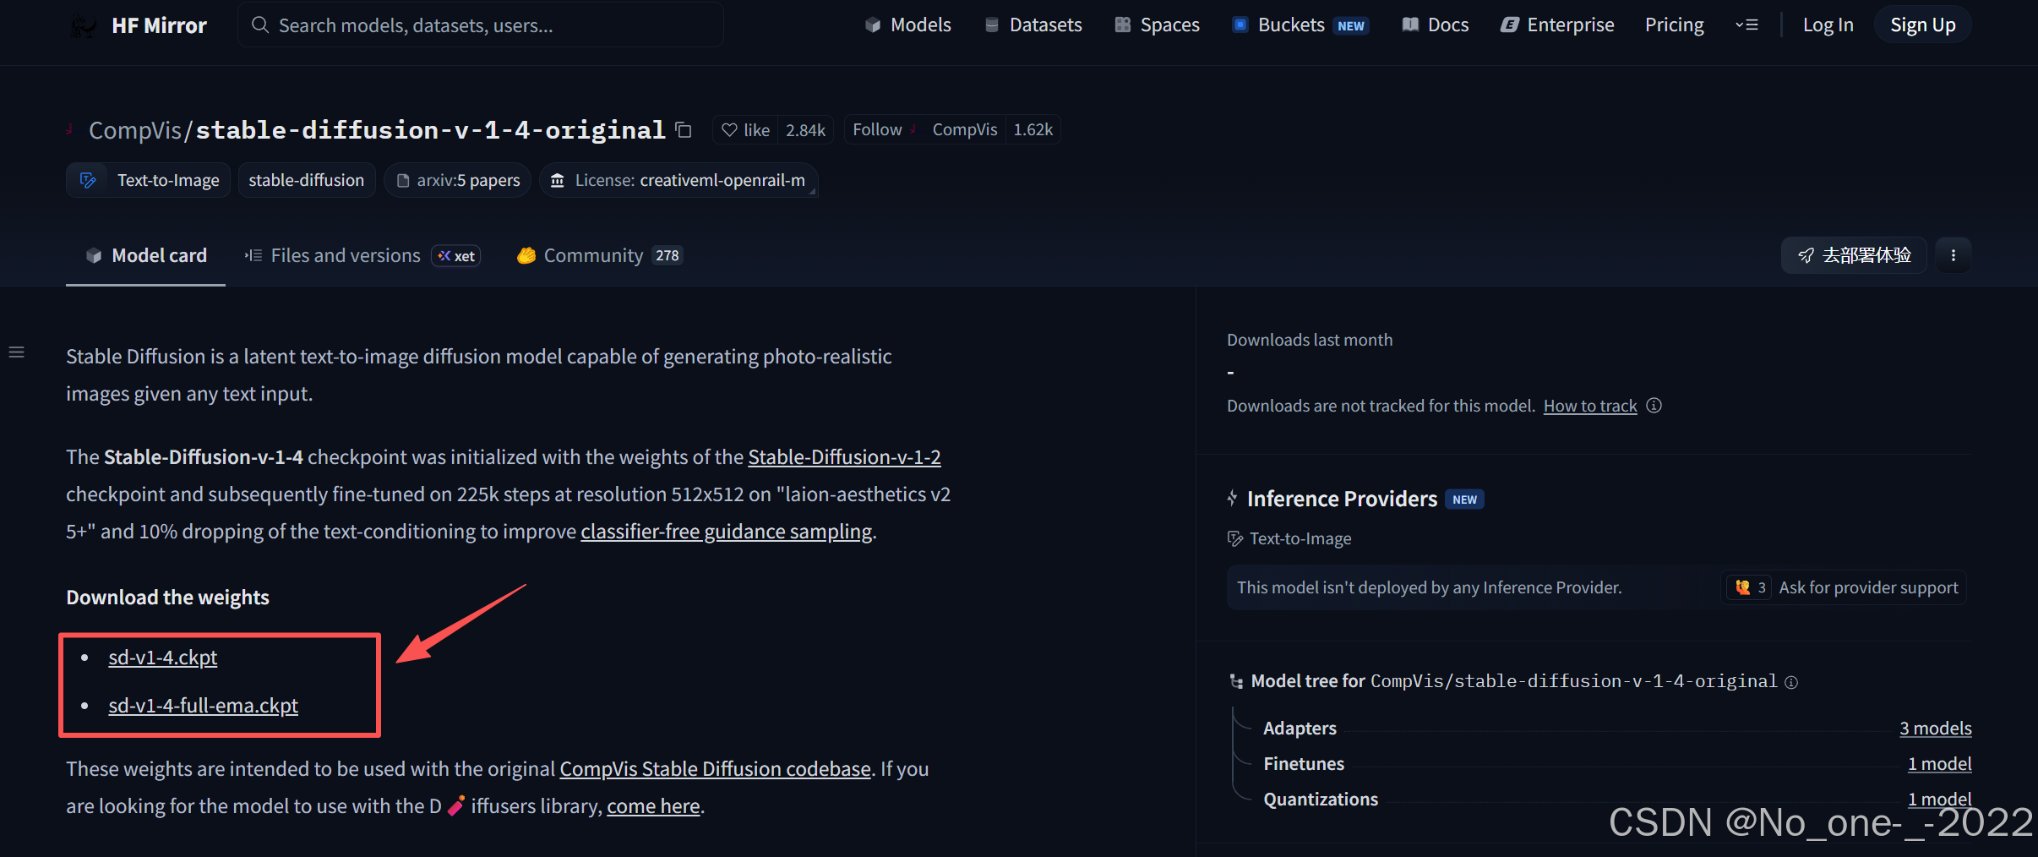Click the Community tab emoji icon

coord(526,255)
